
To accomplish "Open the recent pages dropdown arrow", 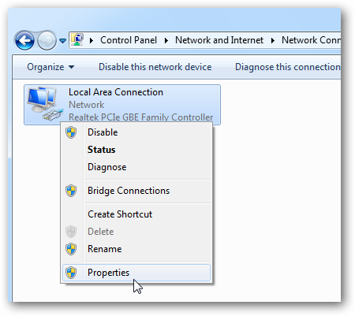I will click(62, 41).
